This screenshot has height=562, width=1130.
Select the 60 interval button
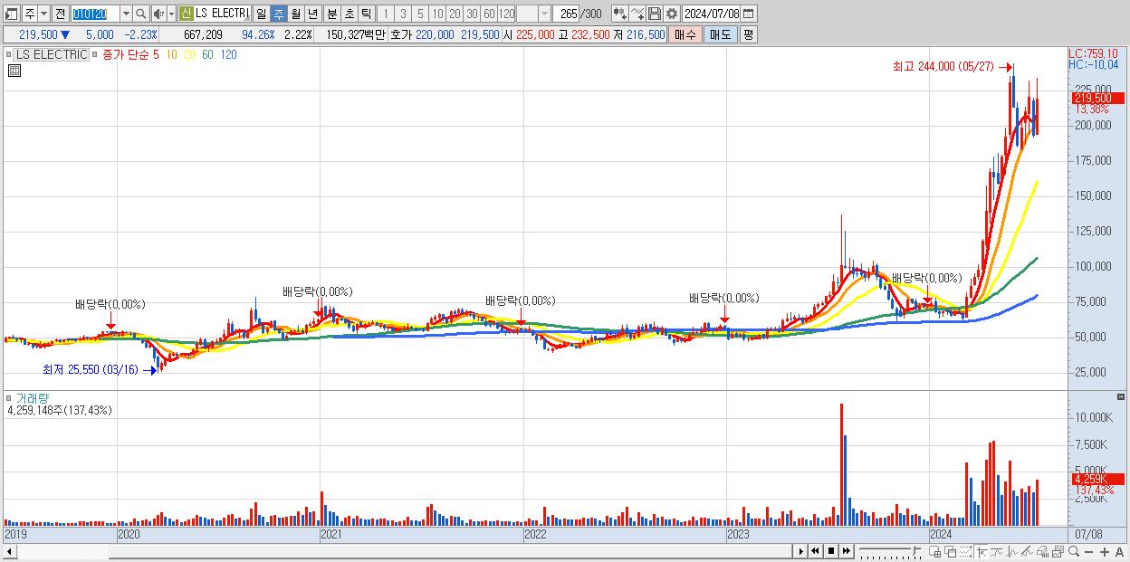[489, 14]
